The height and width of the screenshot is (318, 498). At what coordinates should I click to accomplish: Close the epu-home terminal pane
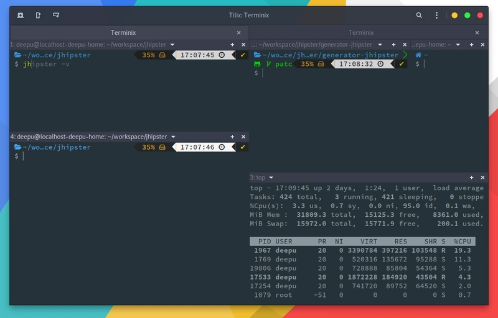[x=483, y=45]
